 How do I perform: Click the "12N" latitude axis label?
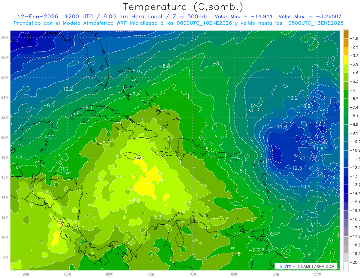click(5, 217)
